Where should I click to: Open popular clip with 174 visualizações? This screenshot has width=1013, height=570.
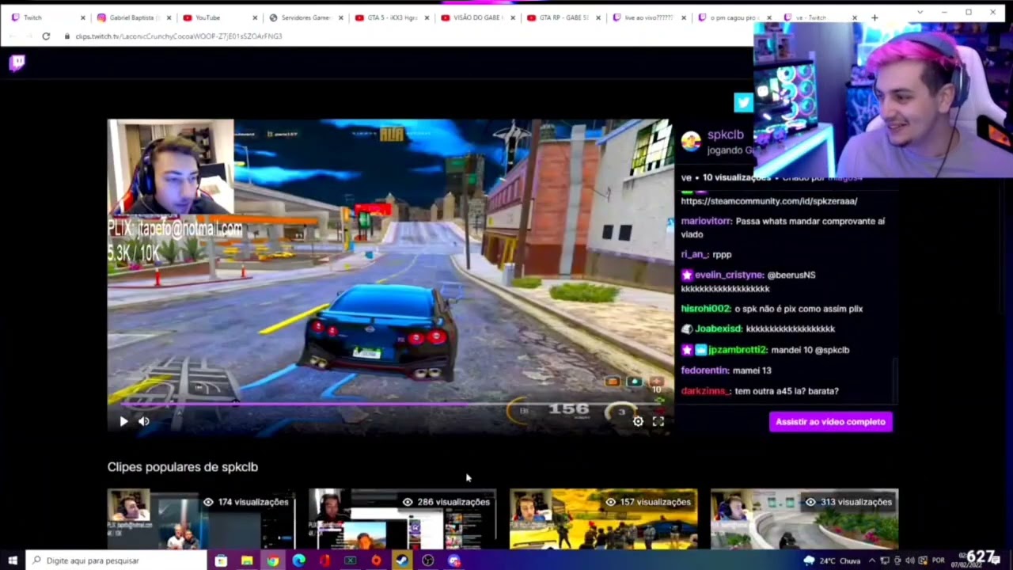[x=201, y=519]
